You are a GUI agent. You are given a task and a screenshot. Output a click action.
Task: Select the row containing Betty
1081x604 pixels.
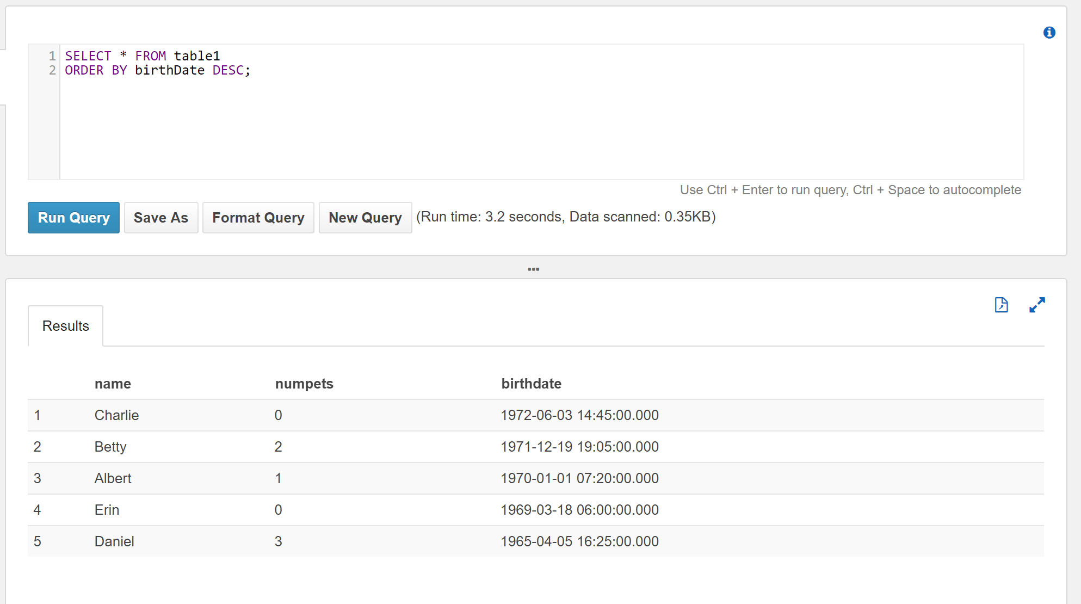pos(110,447)
